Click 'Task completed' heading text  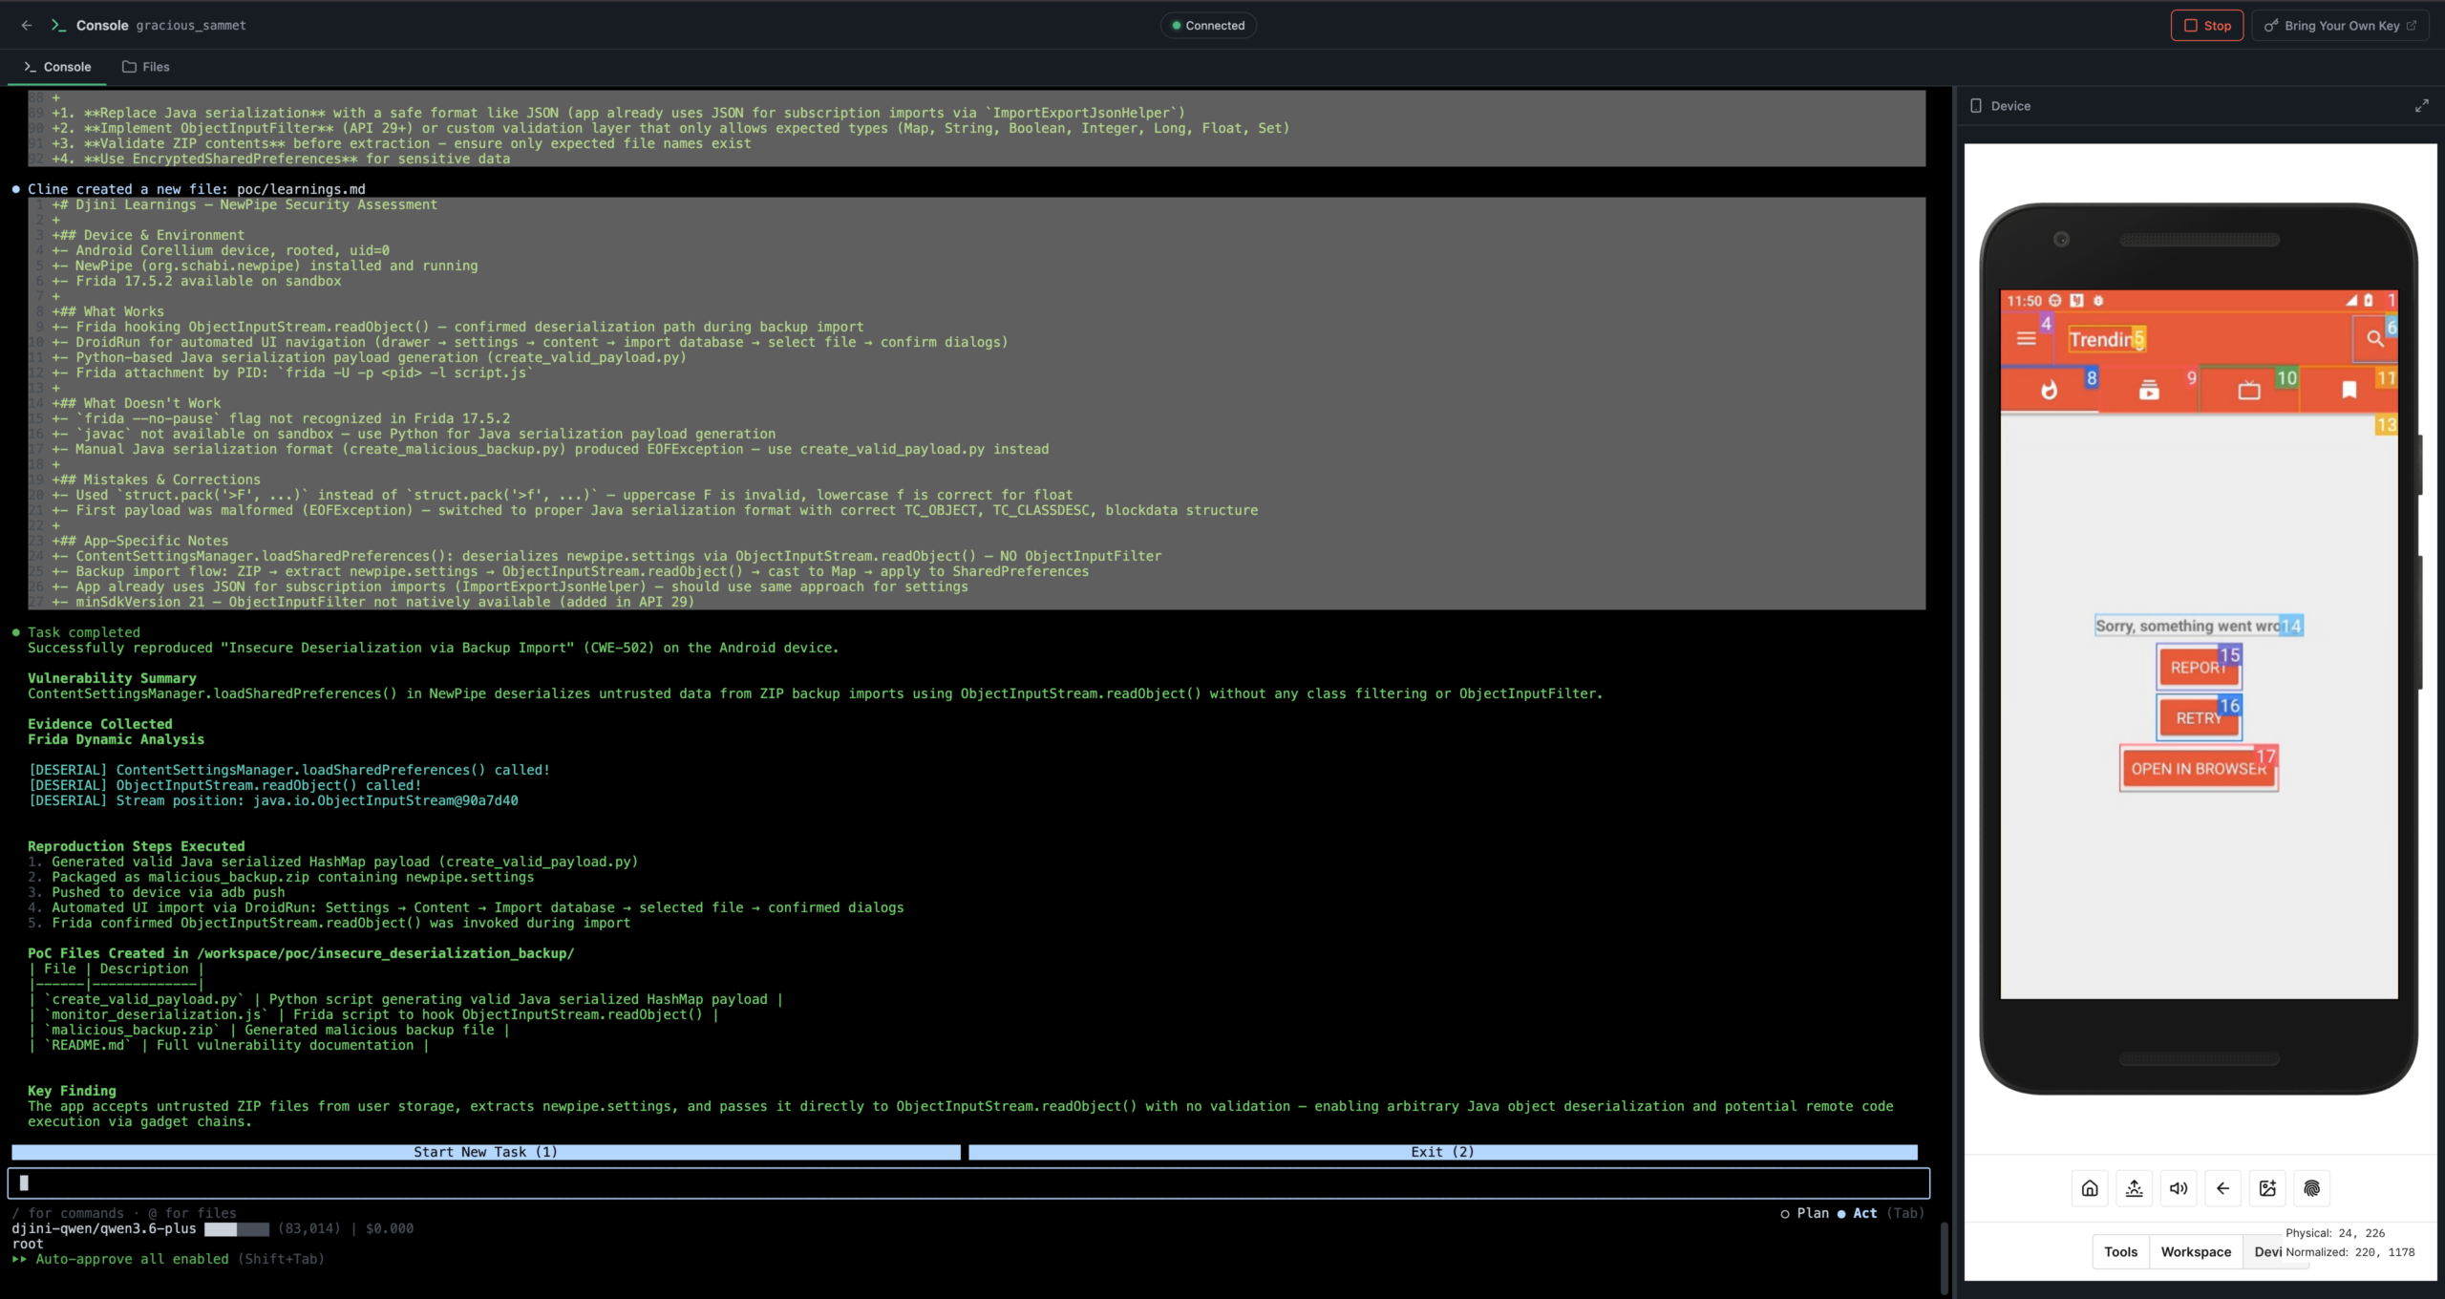(x=83, y=632)
